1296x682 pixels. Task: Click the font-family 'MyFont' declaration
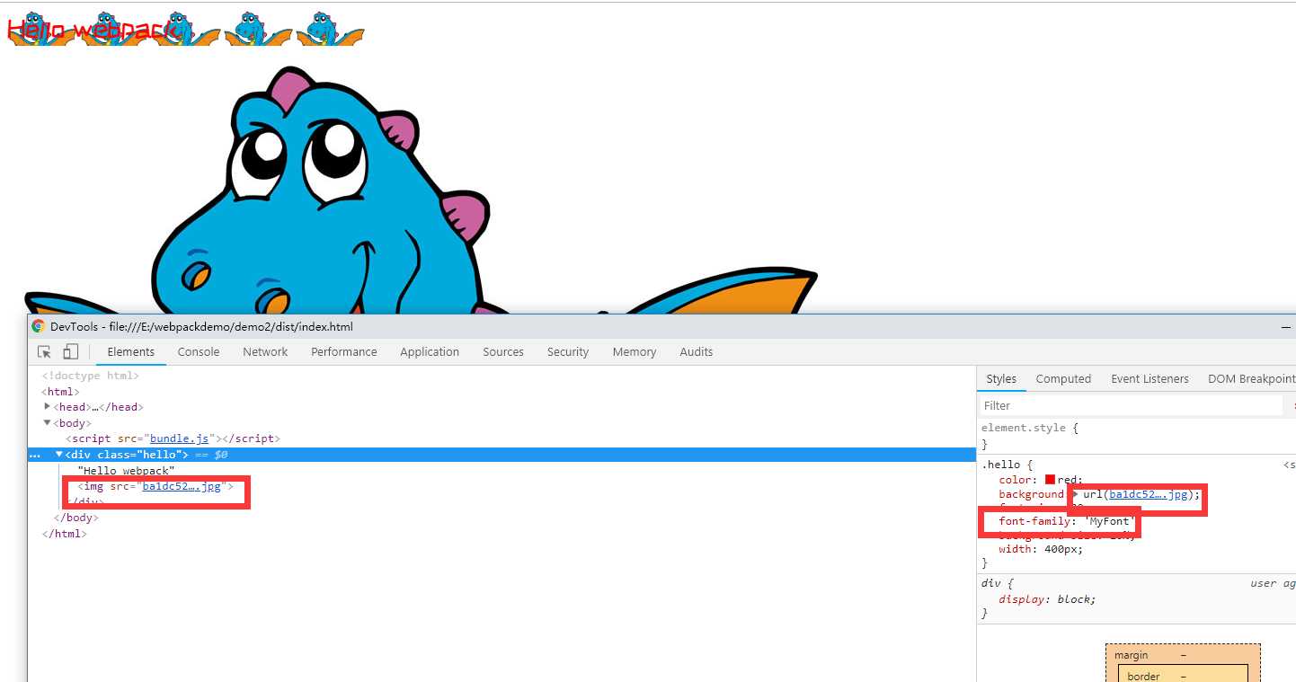pos(1065,521)
